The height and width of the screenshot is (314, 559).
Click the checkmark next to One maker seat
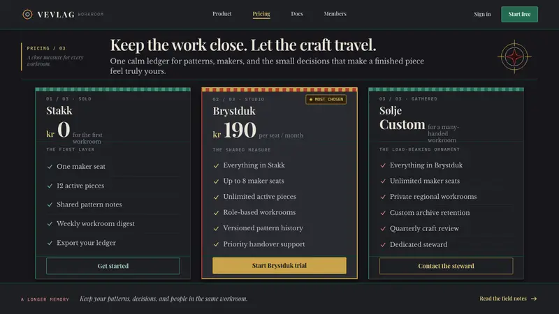click(50, 167)
